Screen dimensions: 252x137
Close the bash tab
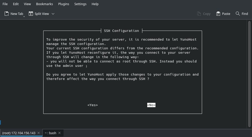click(x=59, y=133)
